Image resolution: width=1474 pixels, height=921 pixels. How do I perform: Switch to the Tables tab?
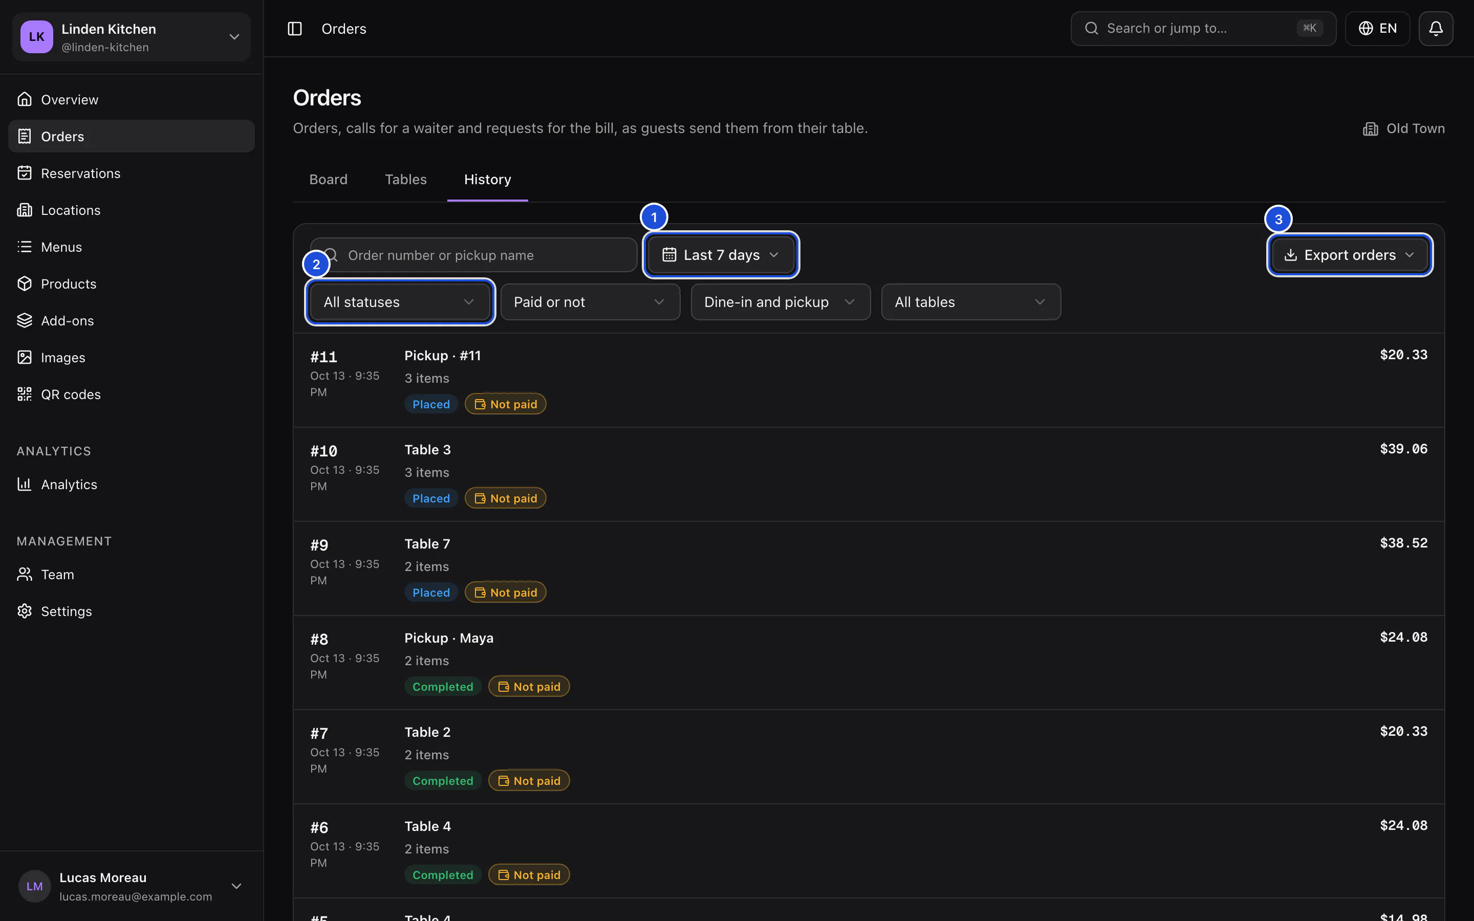pyautogui.click(x=406, y=180)
